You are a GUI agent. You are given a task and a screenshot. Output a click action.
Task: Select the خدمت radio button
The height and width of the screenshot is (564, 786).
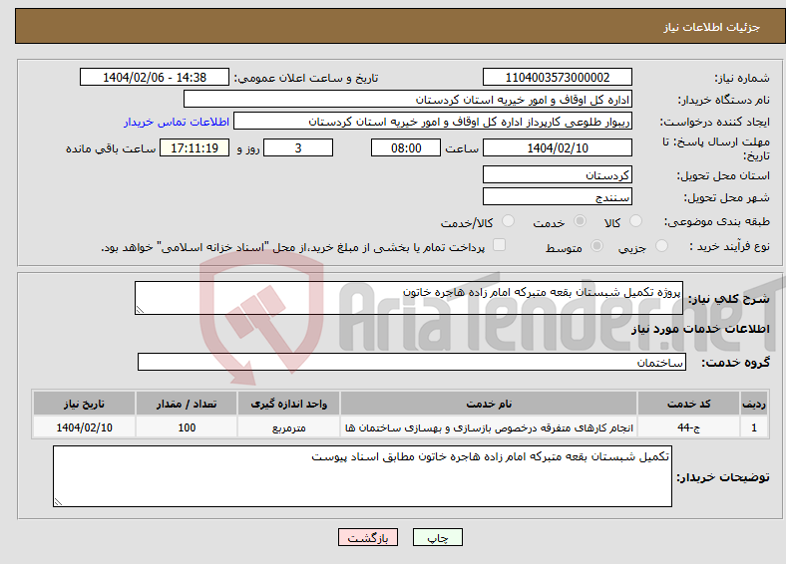pos(580,221)
